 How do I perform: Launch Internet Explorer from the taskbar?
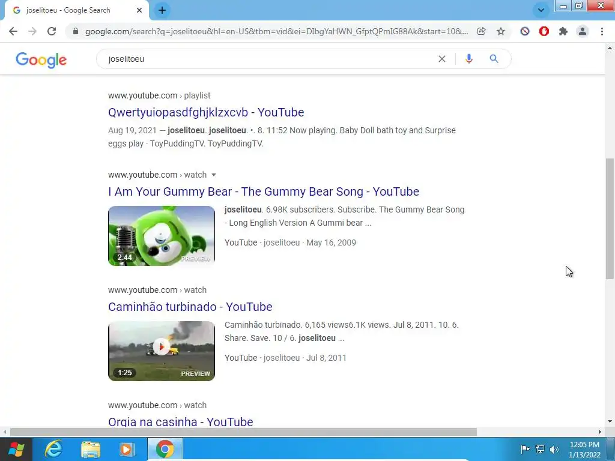tap(53, 449)
